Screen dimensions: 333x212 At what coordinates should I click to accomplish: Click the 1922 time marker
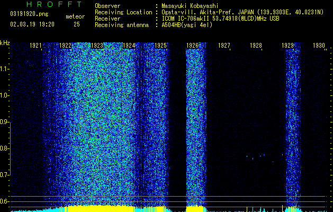[65, 46]
